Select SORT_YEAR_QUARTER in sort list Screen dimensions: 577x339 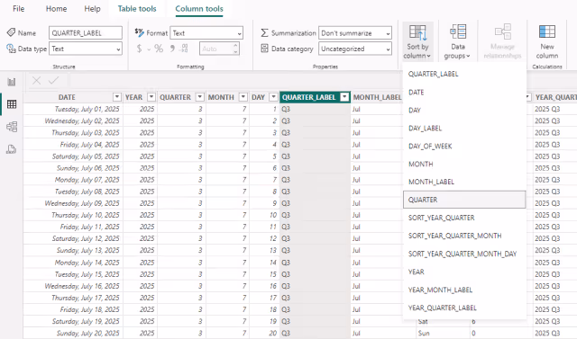(464, 218)
